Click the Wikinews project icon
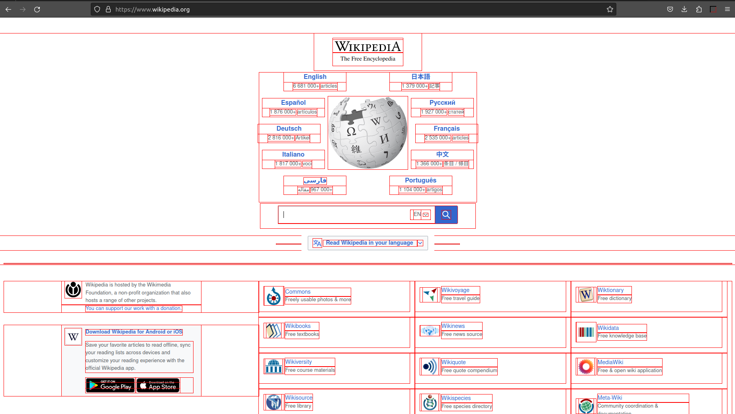Screen dimensions: 735x414 (430, 331)
